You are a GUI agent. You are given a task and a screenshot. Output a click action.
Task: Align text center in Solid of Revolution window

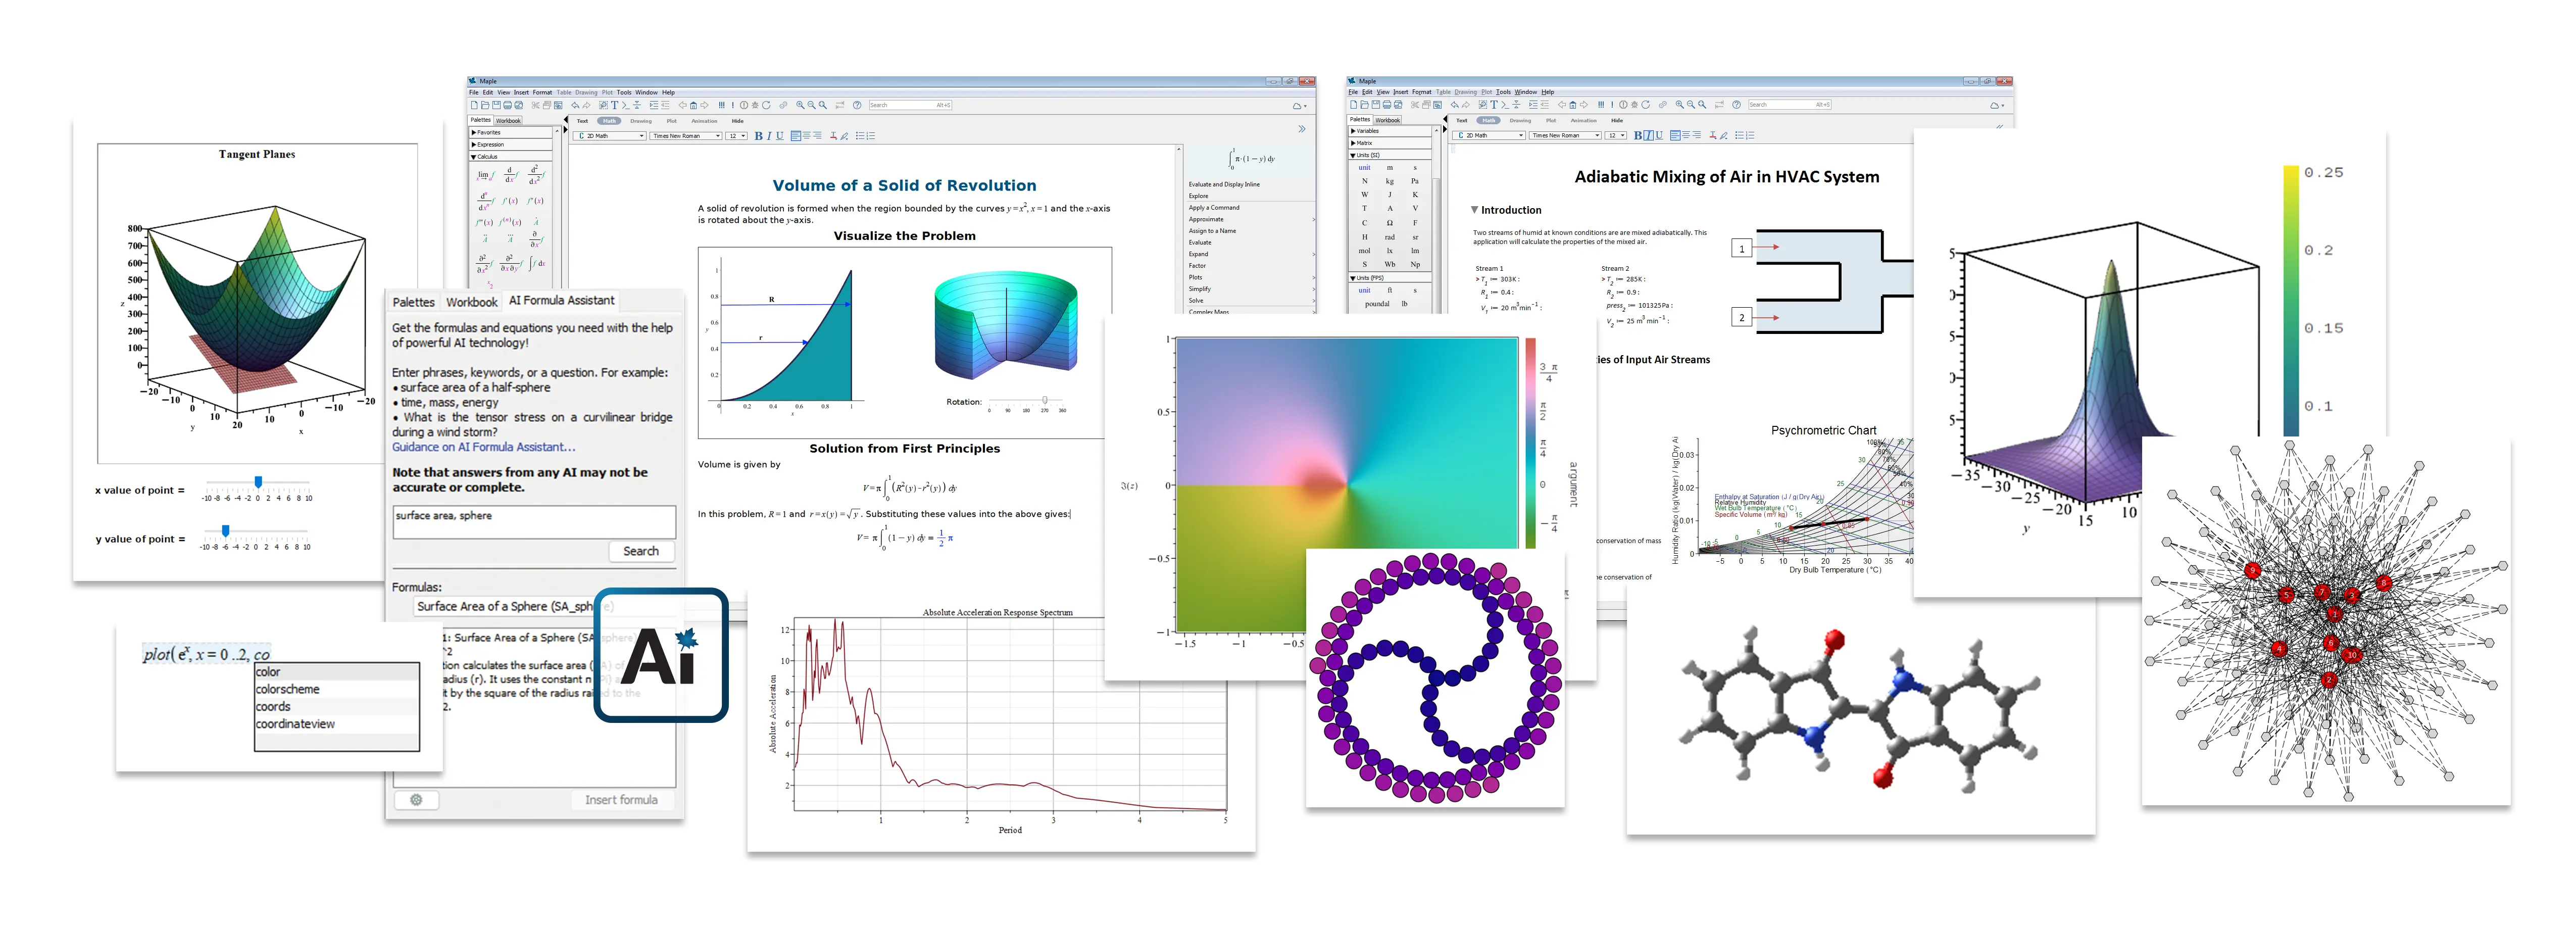[807, 136]
